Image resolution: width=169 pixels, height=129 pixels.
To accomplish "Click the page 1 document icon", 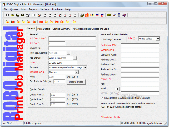I will (x=45, y=15).
